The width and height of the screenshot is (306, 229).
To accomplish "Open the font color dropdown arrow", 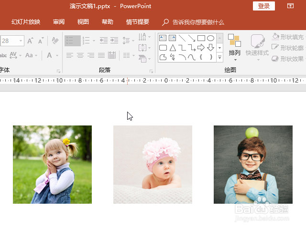I will 57,55.
